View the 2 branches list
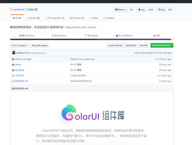This screenshot has width=192, height=145. pyautogui.click(x=59, y=35)
